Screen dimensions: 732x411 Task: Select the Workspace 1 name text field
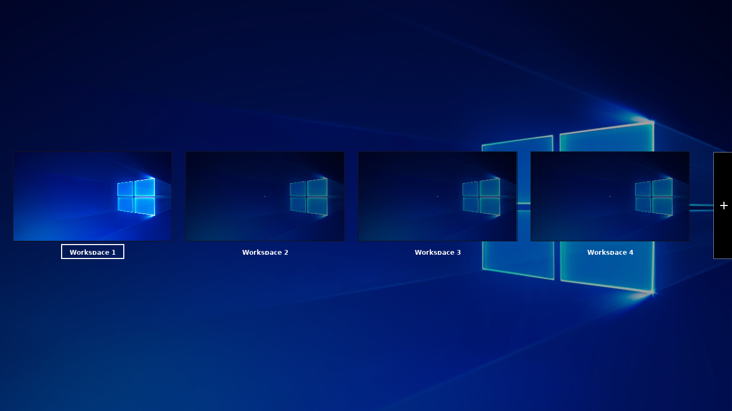click(92, 252)
